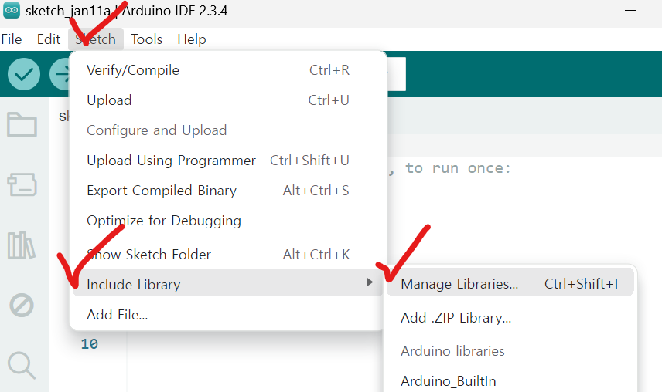Open the Sketchbook folder sidebar icon
The width and height of the screenshot is (662, 392).
coord(22,124)
